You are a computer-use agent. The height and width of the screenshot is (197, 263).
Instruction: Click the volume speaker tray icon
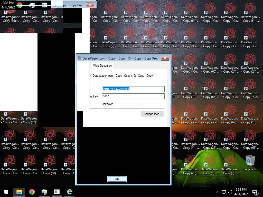(230, 192)
